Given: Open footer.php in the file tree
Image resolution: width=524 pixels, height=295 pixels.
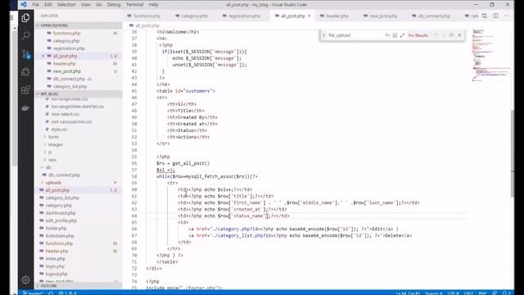Looking at the screenshot, I should pyautogui.click(x=56, y=228).
